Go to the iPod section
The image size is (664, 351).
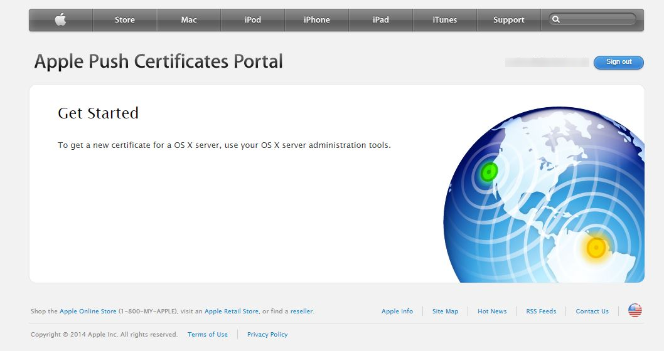pyautogui.click(x=253, y=20)
